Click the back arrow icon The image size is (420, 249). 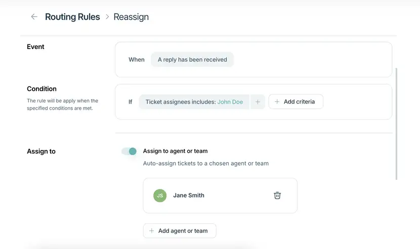[x=34, y=17]
